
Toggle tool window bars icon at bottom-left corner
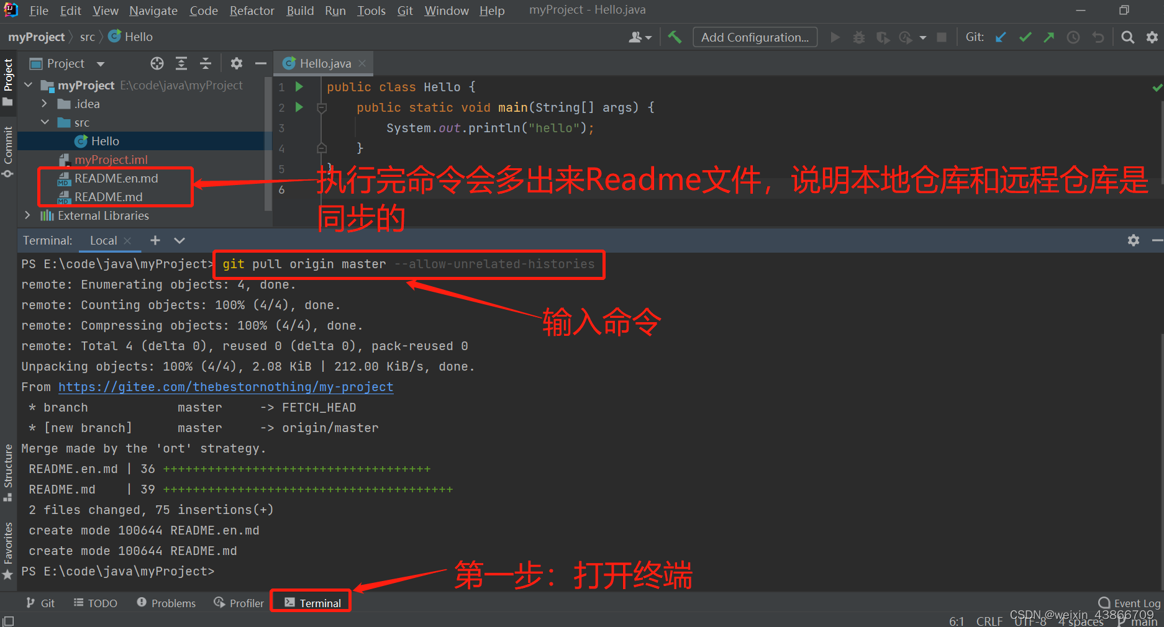click(8, 620)
